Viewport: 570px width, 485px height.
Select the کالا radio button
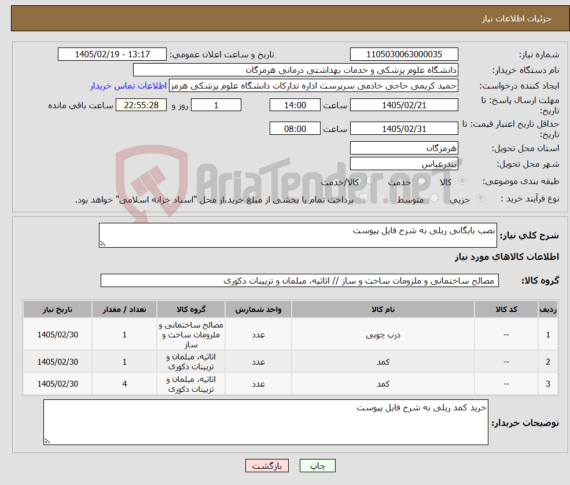(463, 181)
